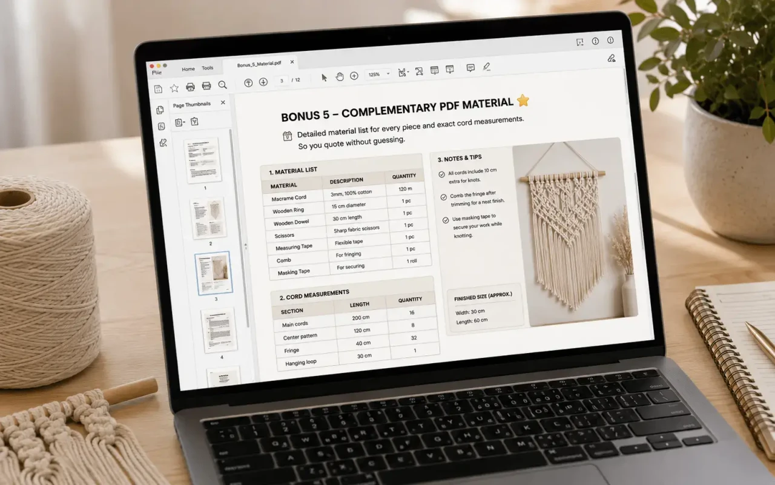Click the 'BONUS 5 – COMPLEMENTARY PDF MATERIAL' title
This screenshot has height=485, width=775.
397,109
